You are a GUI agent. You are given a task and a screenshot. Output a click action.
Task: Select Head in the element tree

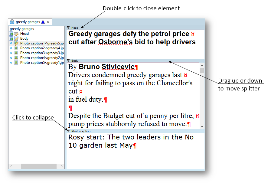pos(25,34)
